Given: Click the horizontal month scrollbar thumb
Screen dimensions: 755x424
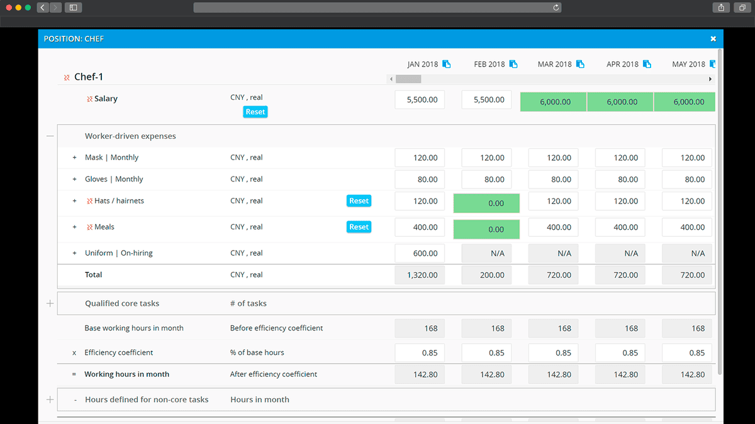Looking at the screenshot, I should click(408, 79).
